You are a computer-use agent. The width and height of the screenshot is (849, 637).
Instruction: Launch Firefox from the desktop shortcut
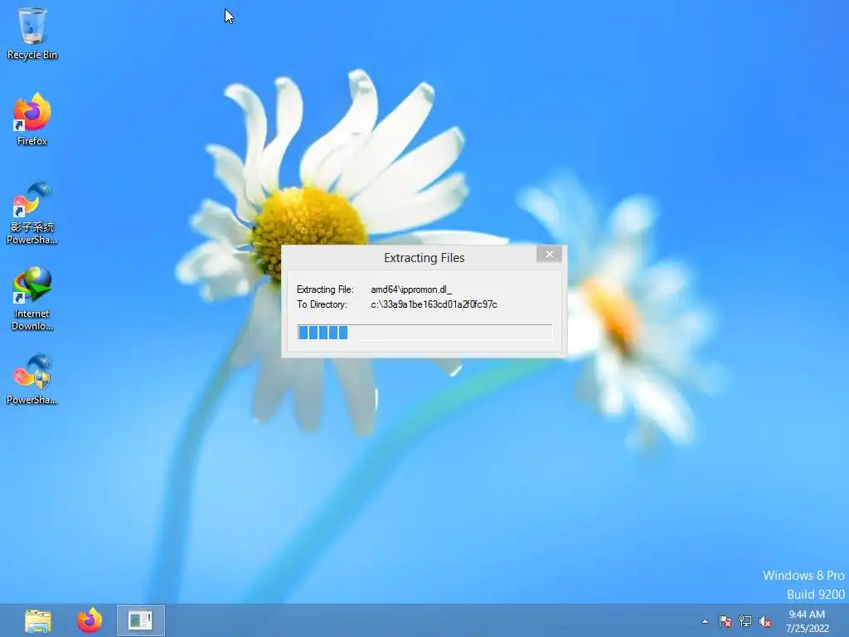pos(32,119)
